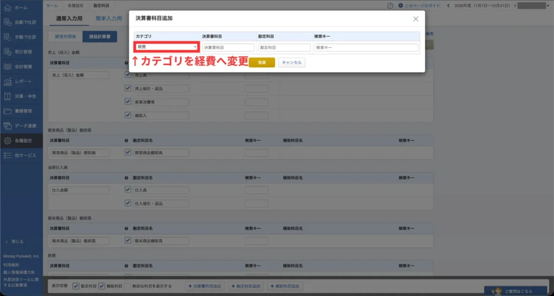
Task: Click 各種設定 in the breadcrumb
Action: 76,5
